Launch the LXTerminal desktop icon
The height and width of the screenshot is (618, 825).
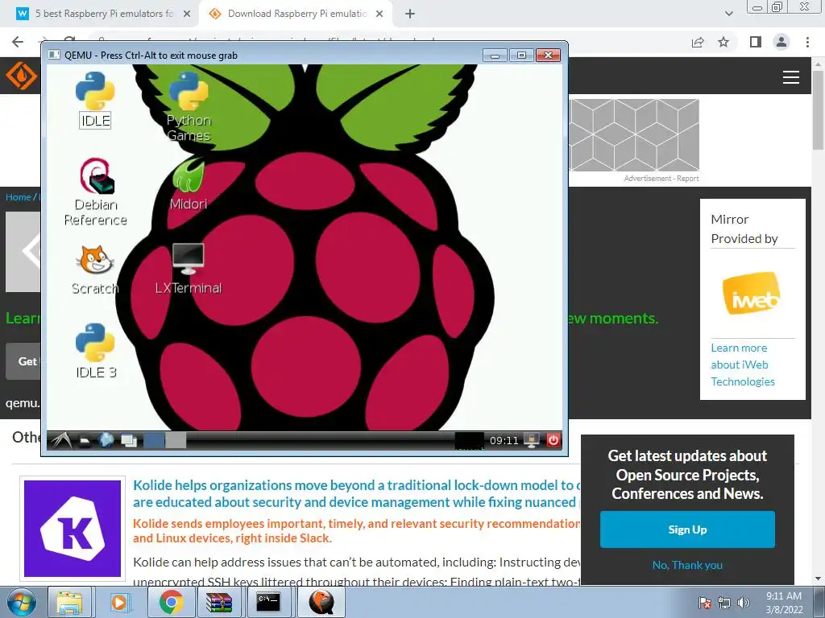pyautogui.click(x=189, y=268)
